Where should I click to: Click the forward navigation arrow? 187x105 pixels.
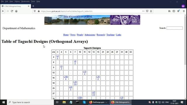coord(8,11)
